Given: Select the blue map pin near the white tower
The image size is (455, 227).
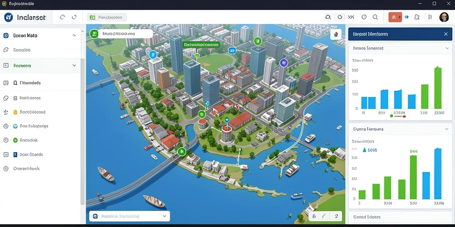Looking at the screenshot, I should [153, 55].
